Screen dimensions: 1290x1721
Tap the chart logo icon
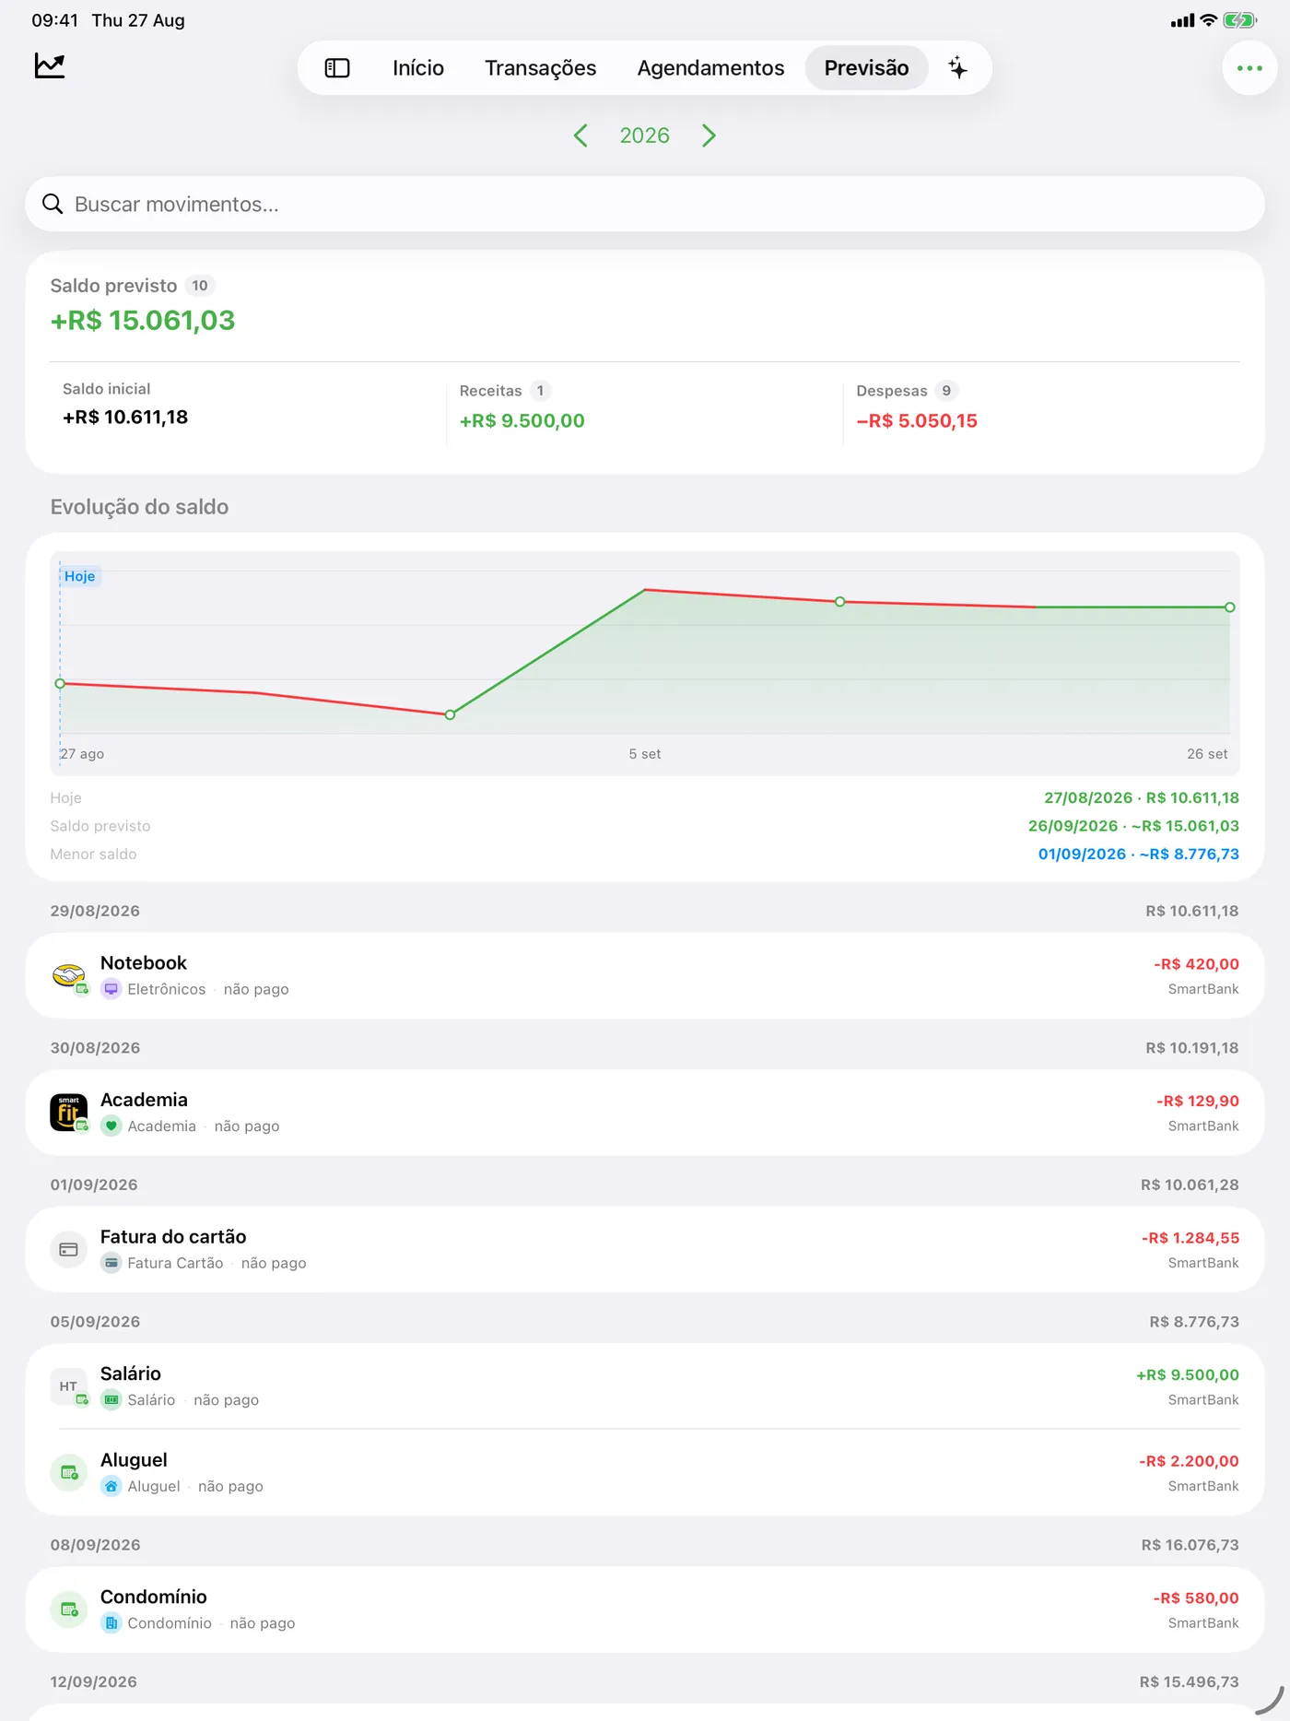[50, 65]
